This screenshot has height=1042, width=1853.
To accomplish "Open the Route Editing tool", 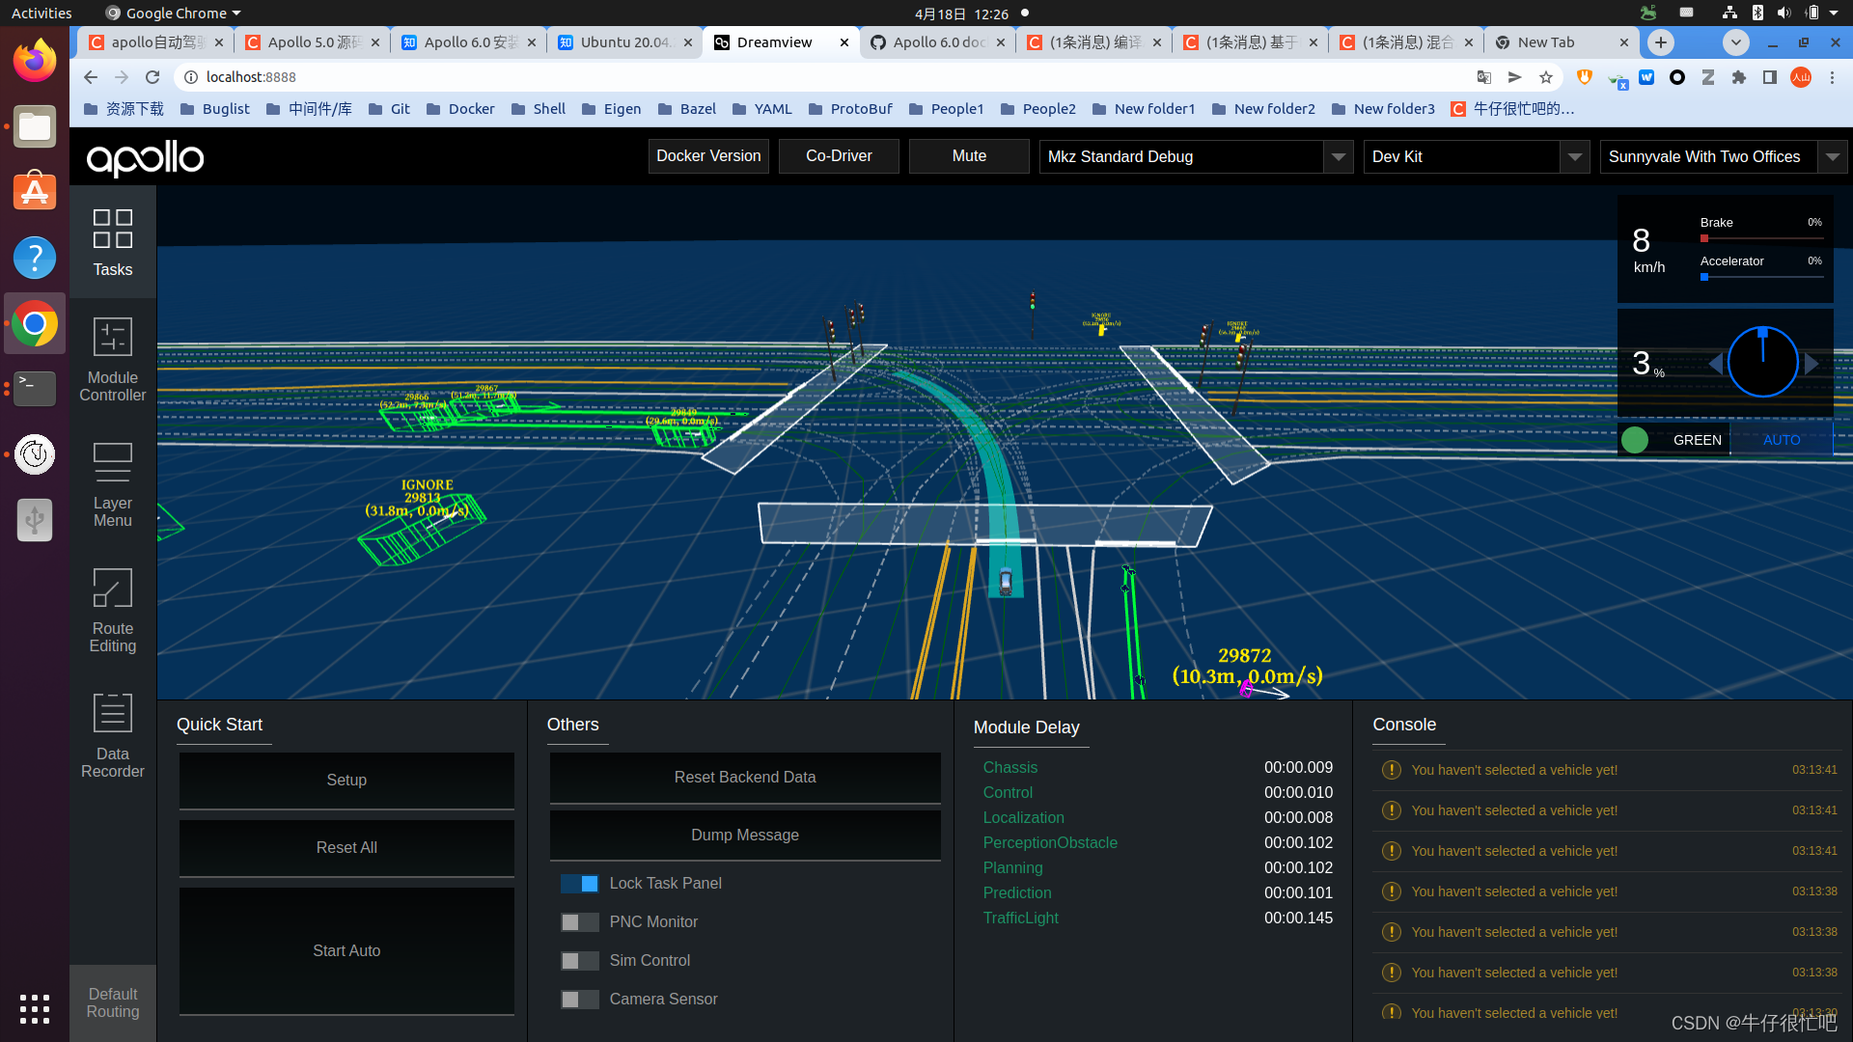I will click(112, 610).
